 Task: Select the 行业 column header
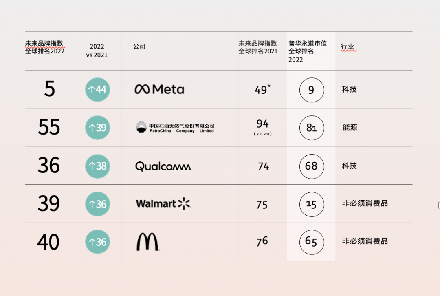[x=348, y=46]
